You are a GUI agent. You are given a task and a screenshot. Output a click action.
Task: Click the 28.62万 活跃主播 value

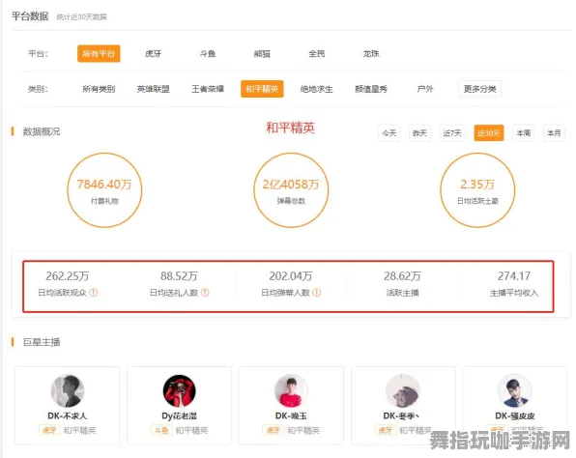(x=403, y=275)
